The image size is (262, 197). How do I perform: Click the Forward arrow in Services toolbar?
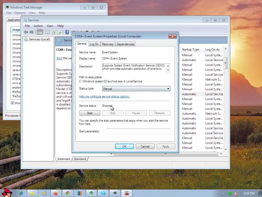click(31, 32)
